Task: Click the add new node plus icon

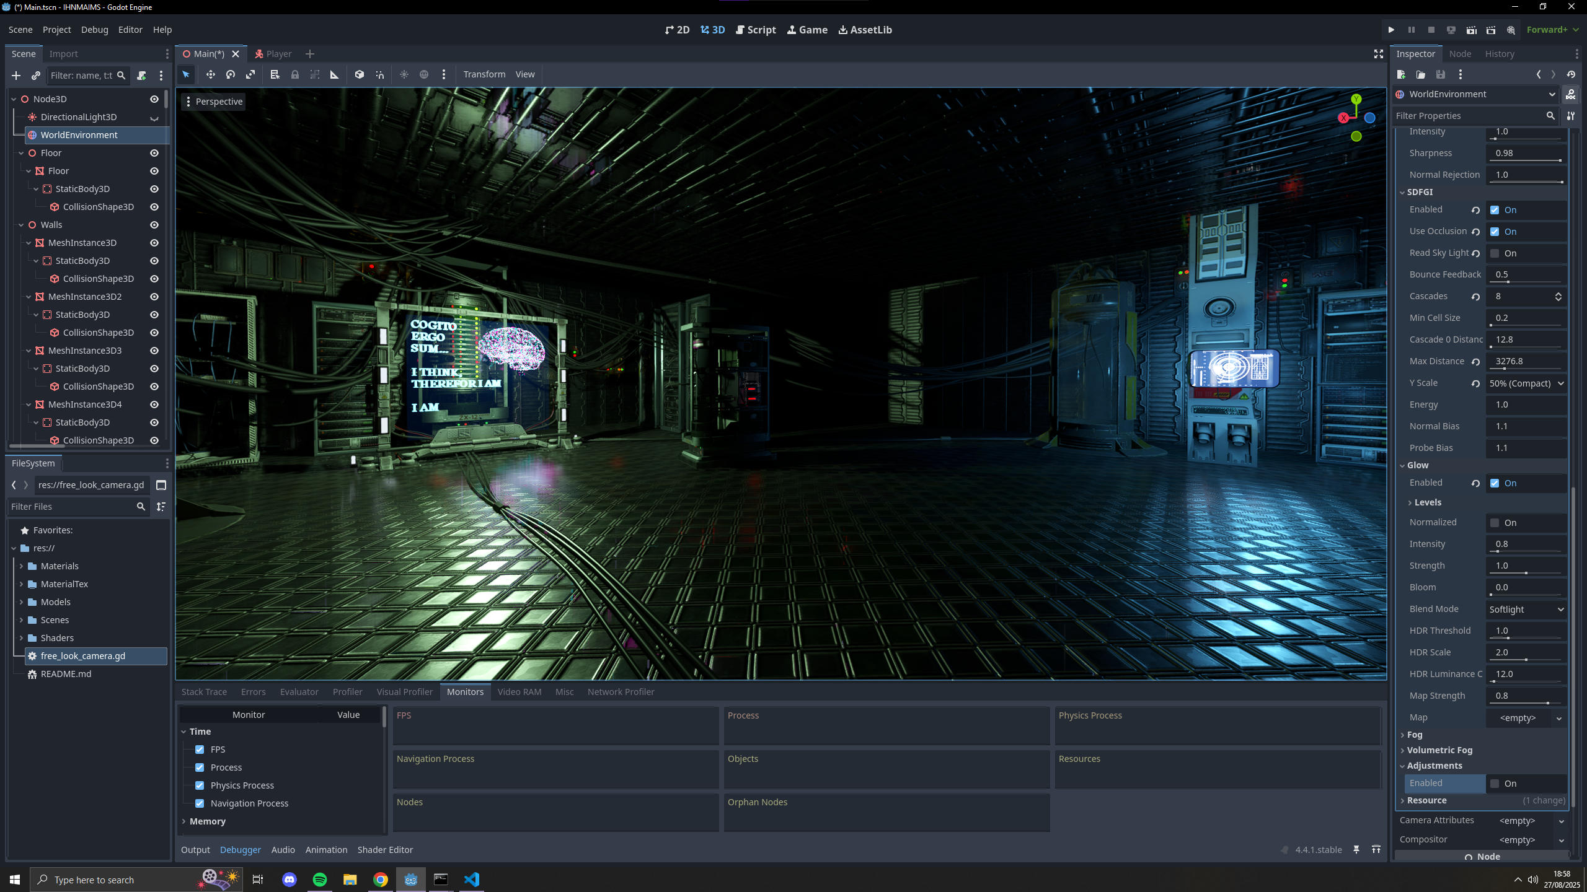Action: click(16, 76)
